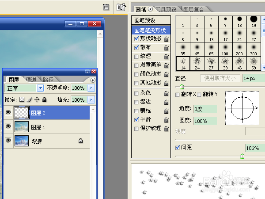
Task: Click the brush angle circle preview
Action: pyautogui.click(x=242, y=108)
